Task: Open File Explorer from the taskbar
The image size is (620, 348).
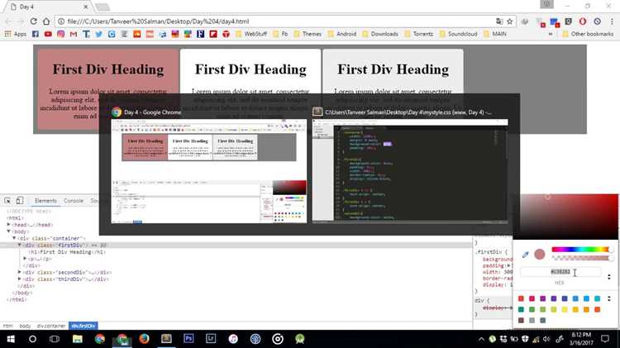Action: [x=78, y=339]
